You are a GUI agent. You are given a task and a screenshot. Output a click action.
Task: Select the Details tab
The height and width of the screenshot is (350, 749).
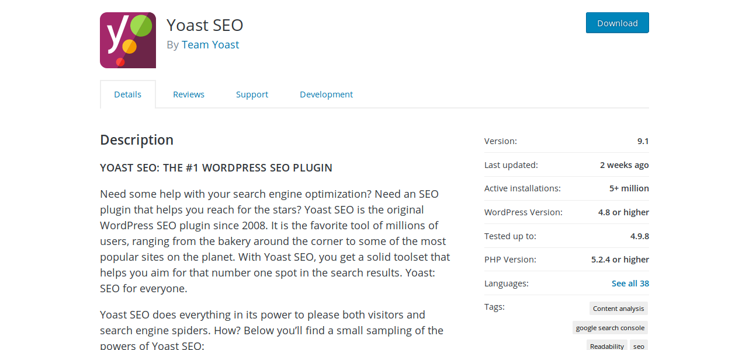click(x=128, y=94)
